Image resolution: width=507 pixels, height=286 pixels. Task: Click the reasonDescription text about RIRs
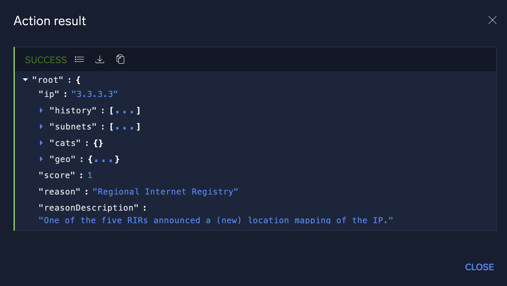(216, 220)
